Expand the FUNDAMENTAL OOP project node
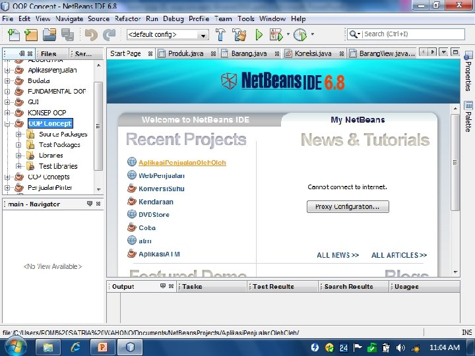This screenshot has width=475, height=356. 7,92
